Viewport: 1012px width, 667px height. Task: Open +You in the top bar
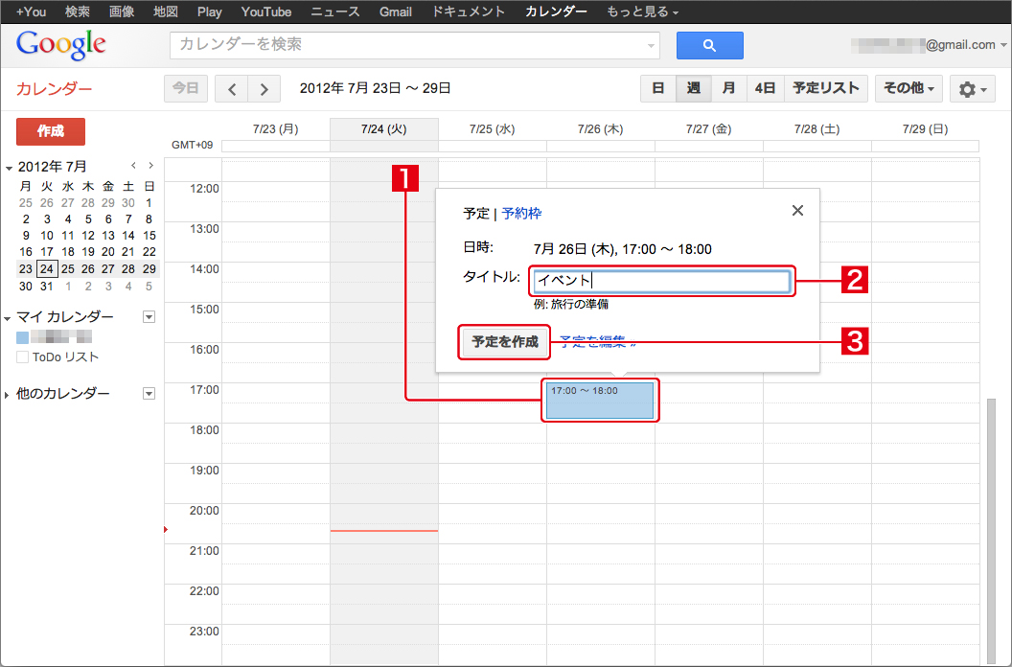(31, 11)
